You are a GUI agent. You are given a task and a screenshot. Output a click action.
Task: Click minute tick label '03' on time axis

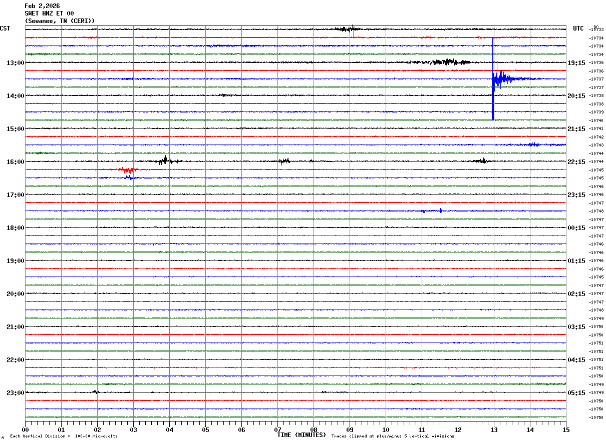pyautogui.click(x=133, y=429)
